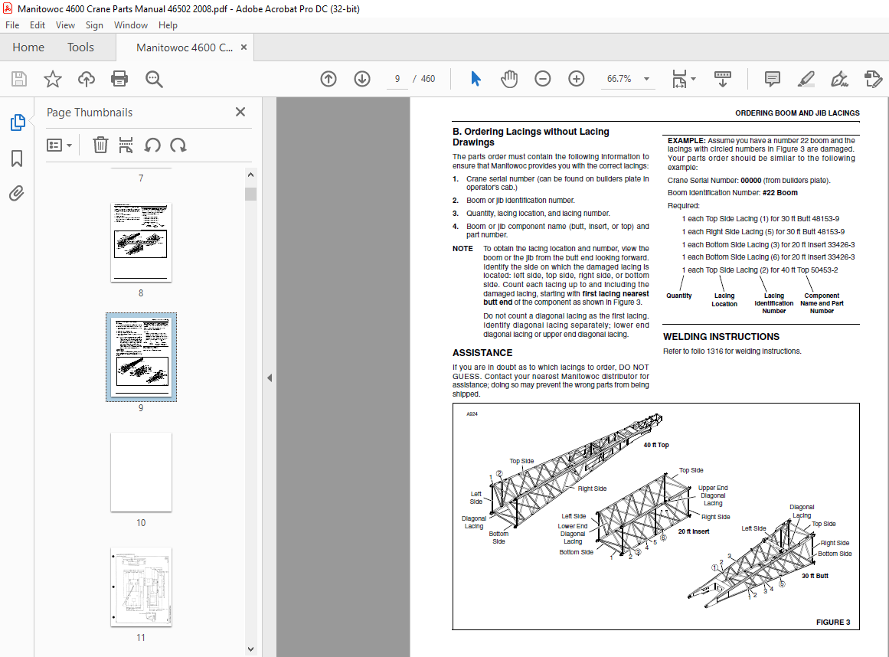Open the fit page options tool
This screenshot has width=889, height=657.
pos(679,79)
